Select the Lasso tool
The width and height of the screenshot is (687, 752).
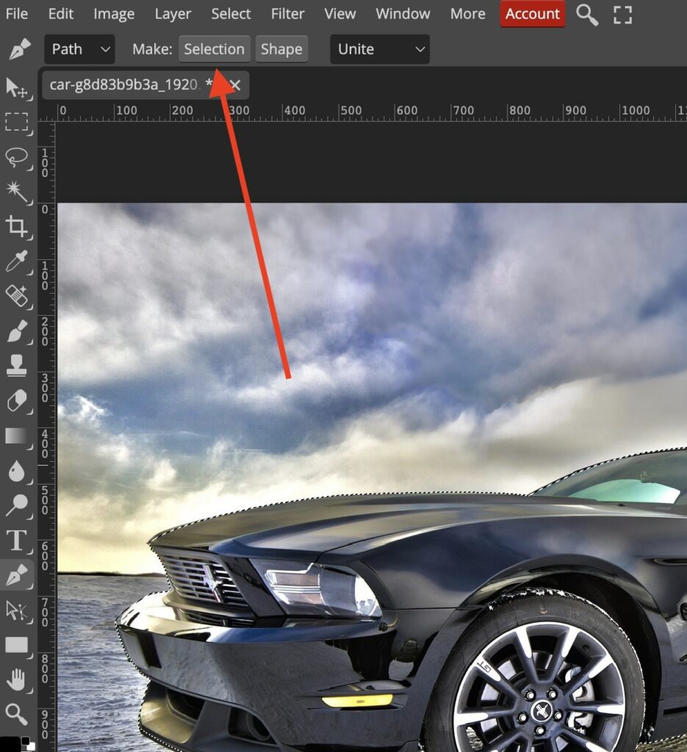(17, 157)
